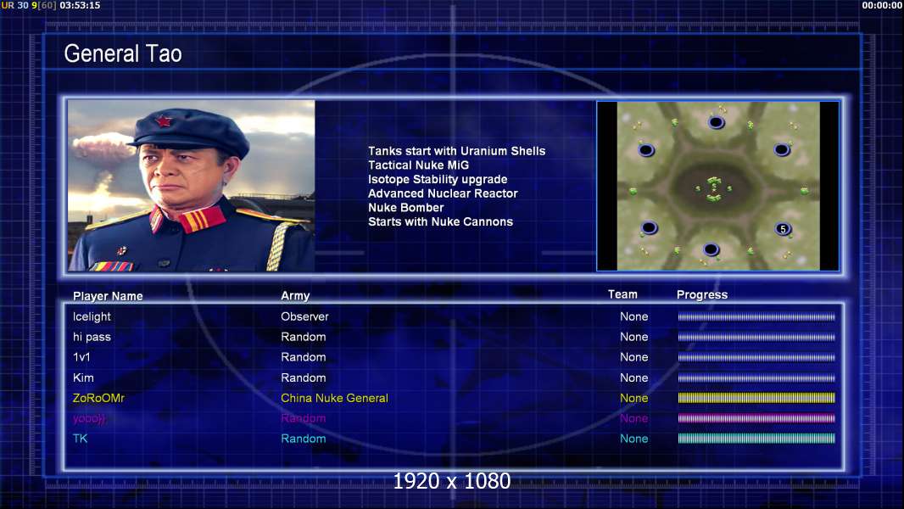Click the lower-left start position on minimap
Image resolution: width=904 pixels, height=509 pixels.
(x=649, y=227)
